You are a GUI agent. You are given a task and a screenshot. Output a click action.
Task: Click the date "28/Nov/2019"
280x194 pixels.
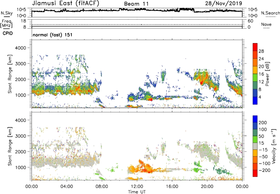[x=224, y=4]
